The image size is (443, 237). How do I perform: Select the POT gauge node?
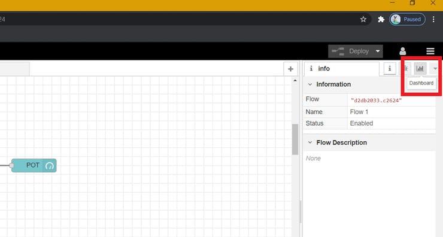[34, 166]
